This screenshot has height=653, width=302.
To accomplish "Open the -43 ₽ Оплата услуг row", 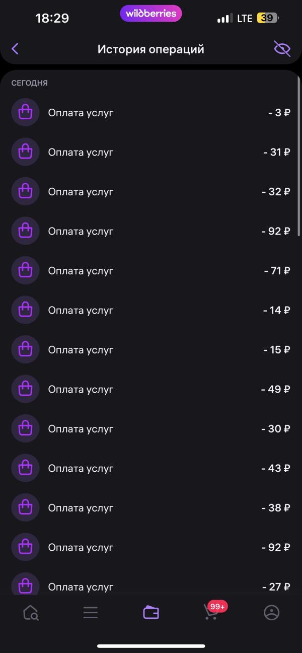I will (x=151, y=468).
